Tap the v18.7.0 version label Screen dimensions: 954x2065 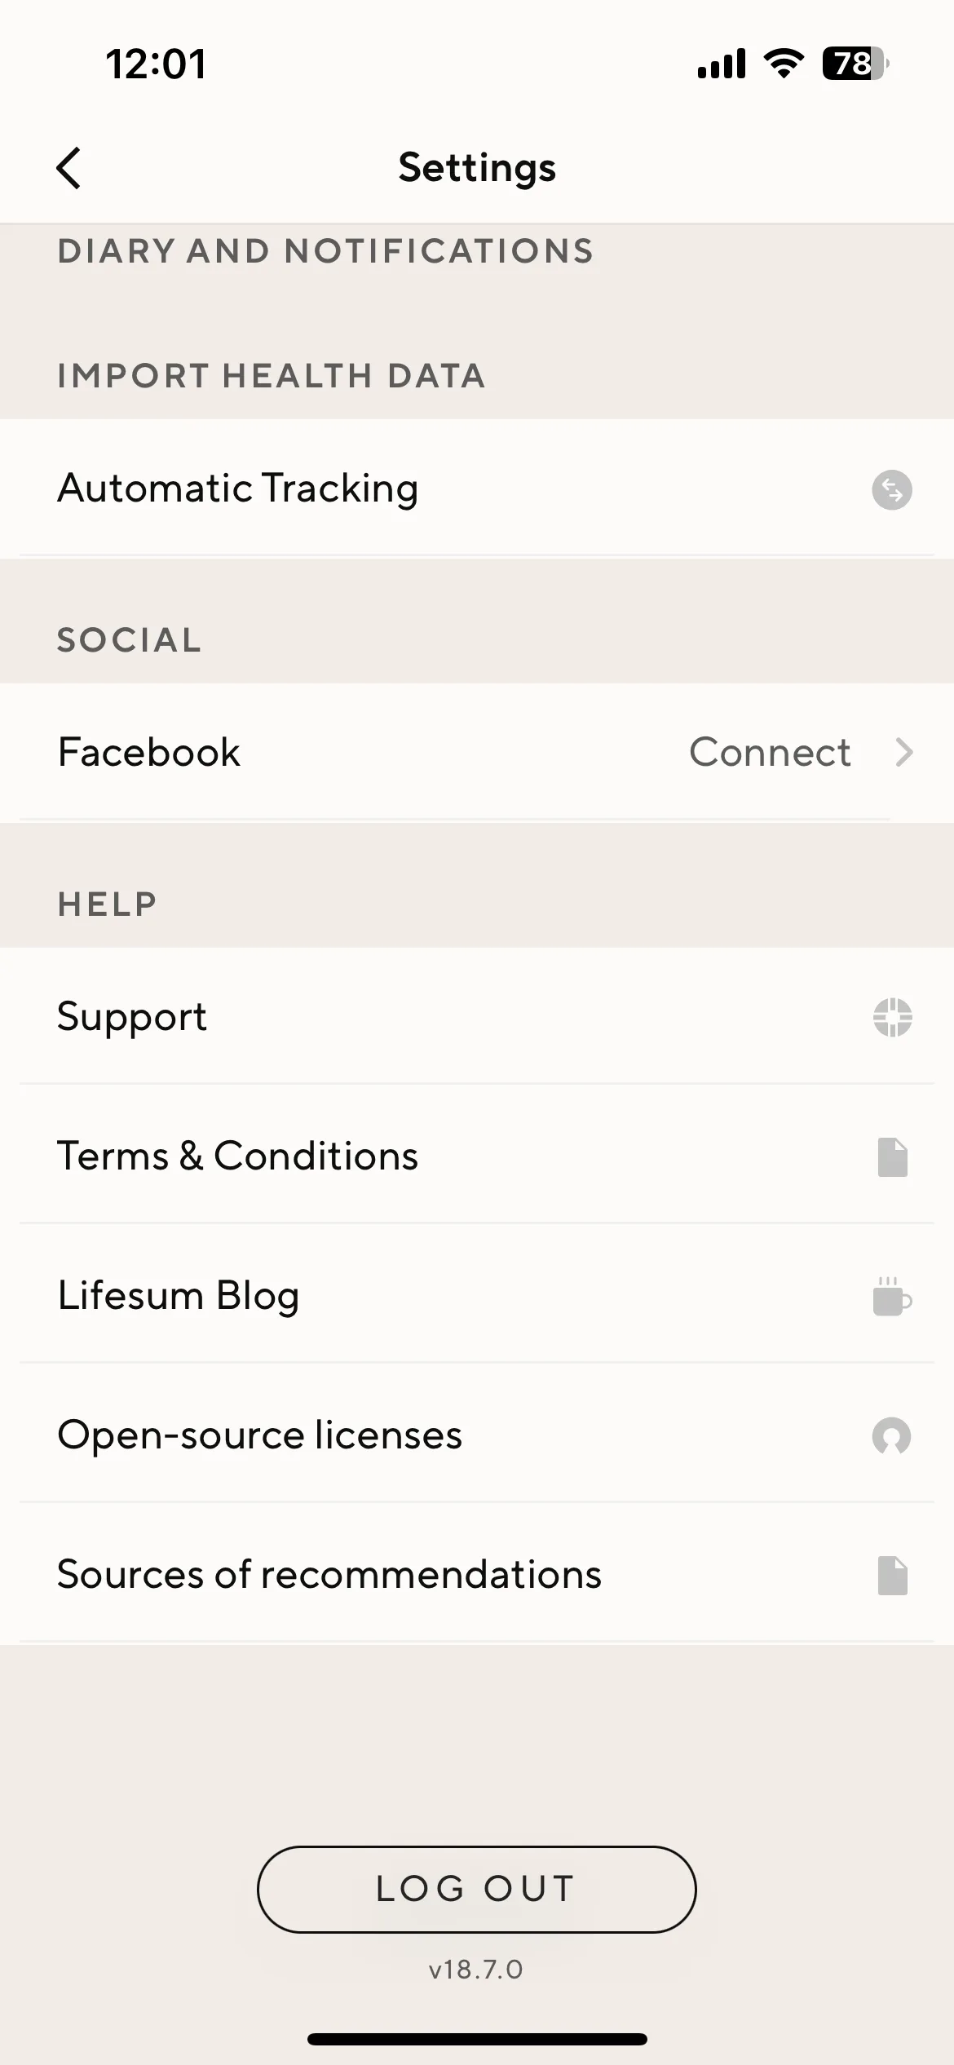point(476,1970)
